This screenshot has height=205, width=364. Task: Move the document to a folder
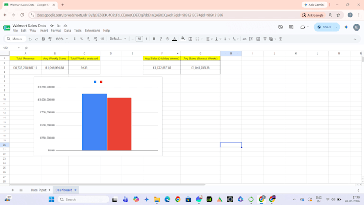59,26
